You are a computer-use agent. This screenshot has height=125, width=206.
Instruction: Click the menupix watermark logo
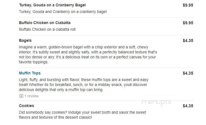(157, 102)
